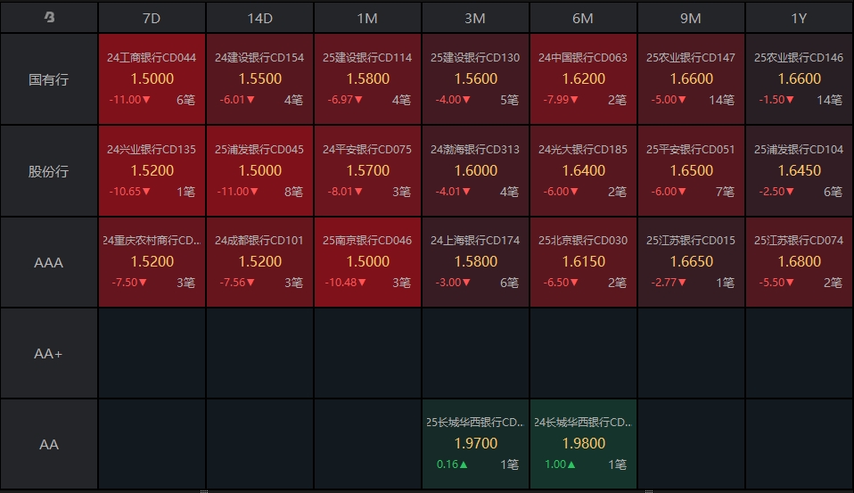
Task: Click the 1.6650 yield of 25江苏银行CD015
Action: 691,261
